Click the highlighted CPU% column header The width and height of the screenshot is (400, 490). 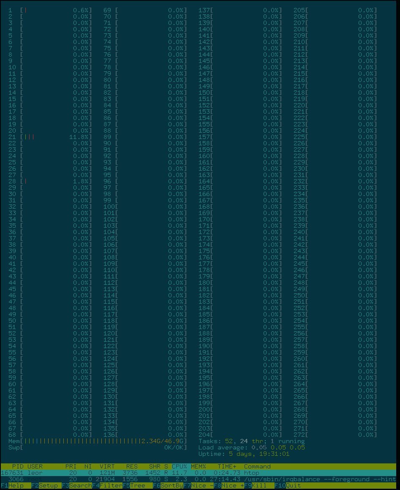coord(180,466)
